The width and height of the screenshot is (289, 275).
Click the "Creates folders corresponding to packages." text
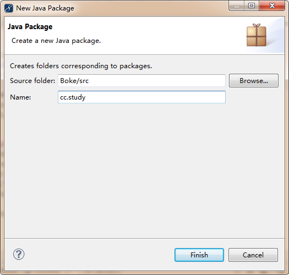click(81, 66)
